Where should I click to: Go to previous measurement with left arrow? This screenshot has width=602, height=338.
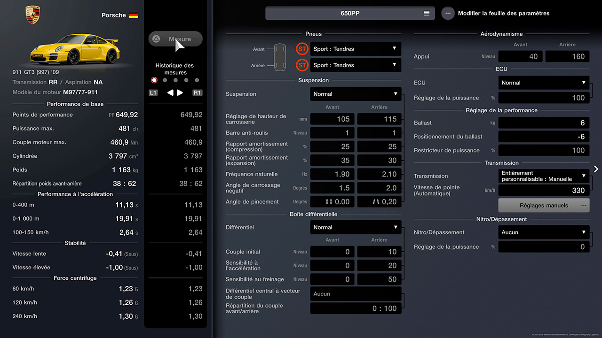click(x=170, y=92)
